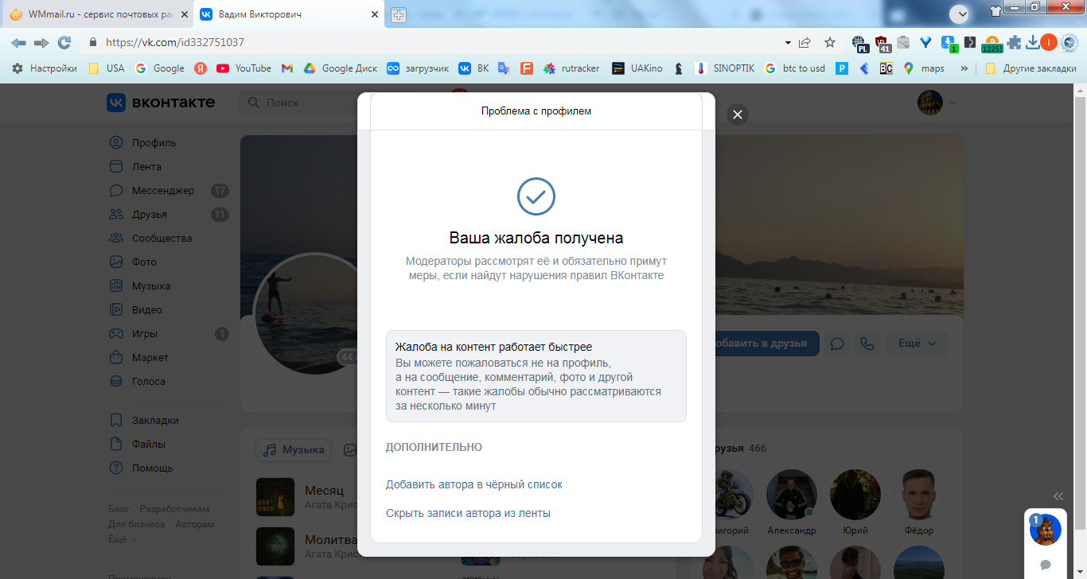The width and height of the screenshot is (1087, 579).
Task: Bookmark the page with star icon
Action: tap(830, 42)
